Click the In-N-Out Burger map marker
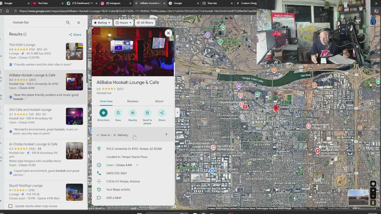The height and width of the screenshot is (214, 381). (274, 70)
